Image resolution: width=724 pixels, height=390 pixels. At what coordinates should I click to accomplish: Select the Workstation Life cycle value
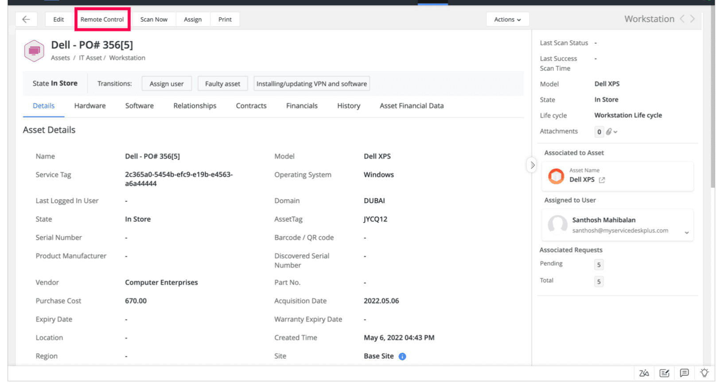pyautogui.click(x=628, y=115)
